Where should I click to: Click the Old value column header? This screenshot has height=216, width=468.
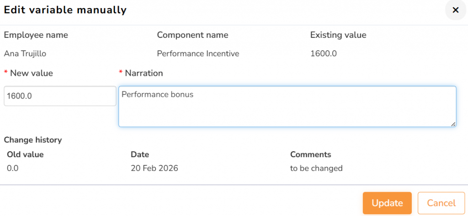(26, 154)
